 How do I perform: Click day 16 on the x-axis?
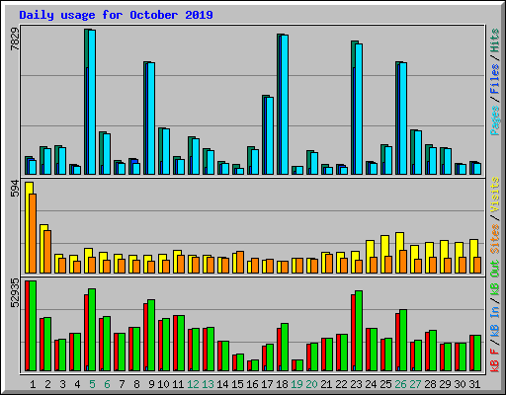coord(252,384)
